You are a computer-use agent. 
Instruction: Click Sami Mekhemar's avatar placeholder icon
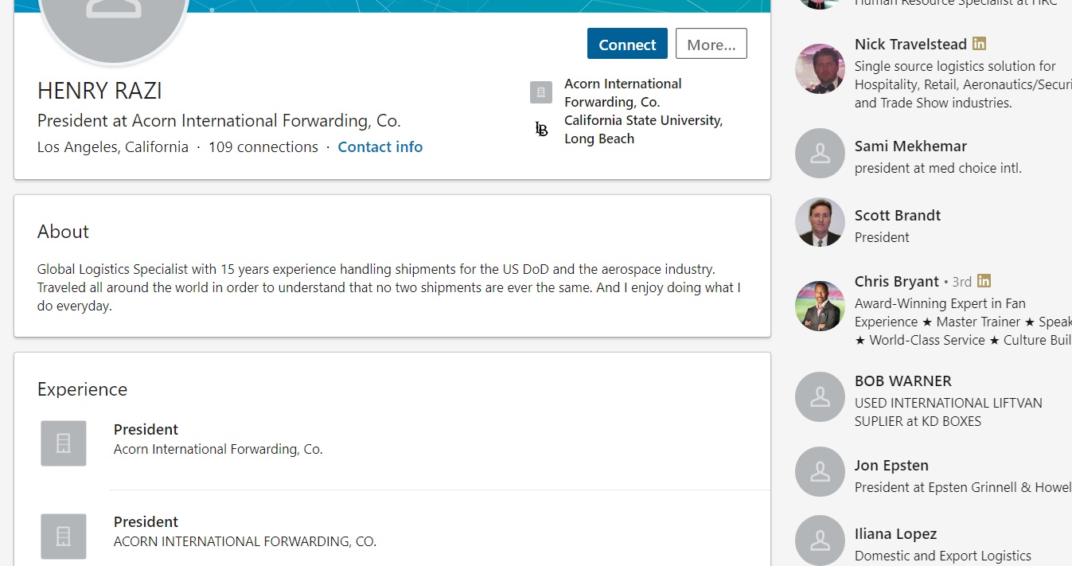click(820, 153)
